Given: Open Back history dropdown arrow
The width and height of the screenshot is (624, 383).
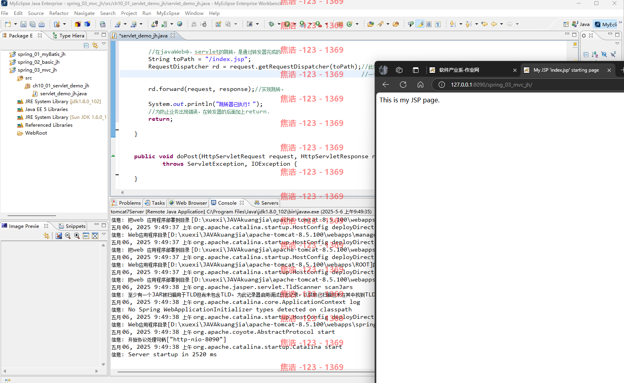Looking at the screenshot, I should [501, 24].
